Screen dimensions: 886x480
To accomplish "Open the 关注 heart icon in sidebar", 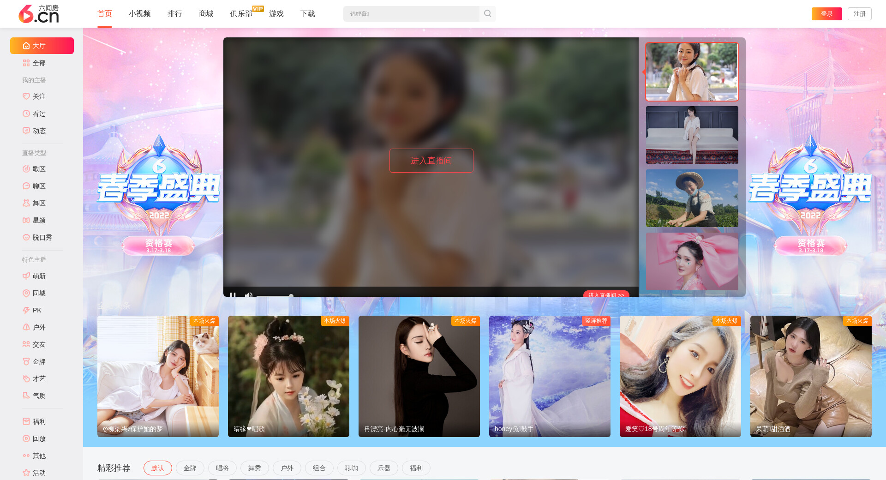I will [x=26, y=96].
